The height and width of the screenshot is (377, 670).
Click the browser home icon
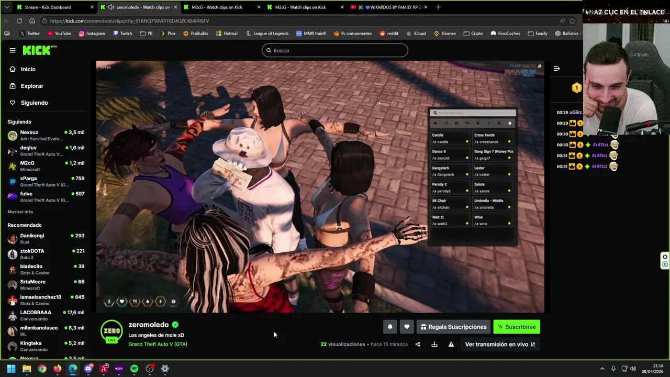point(32,21)
